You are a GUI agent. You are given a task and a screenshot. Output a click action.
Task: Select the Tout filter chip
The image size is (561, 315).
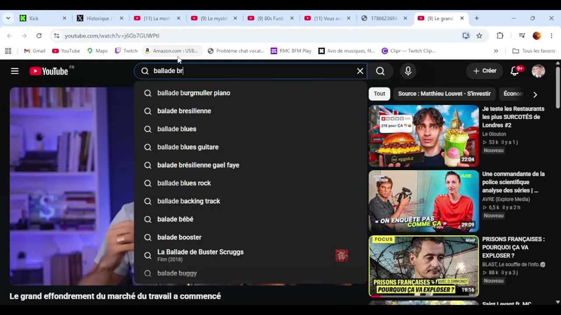click(380, 94)
